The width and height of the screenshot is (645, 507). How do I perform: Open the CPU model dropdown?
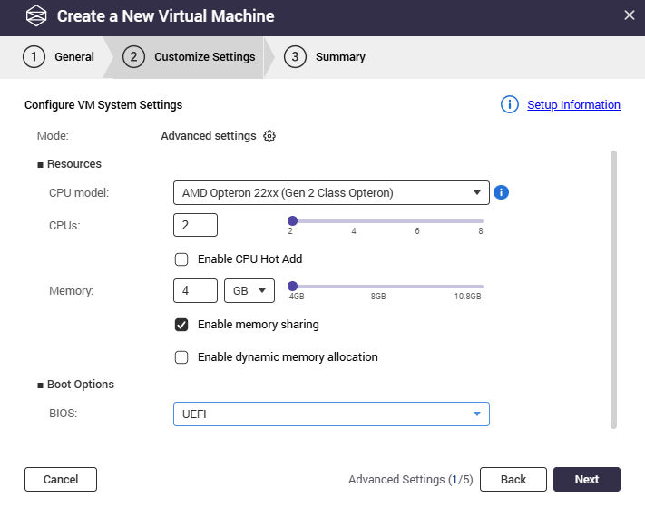[x=331, y=193]
